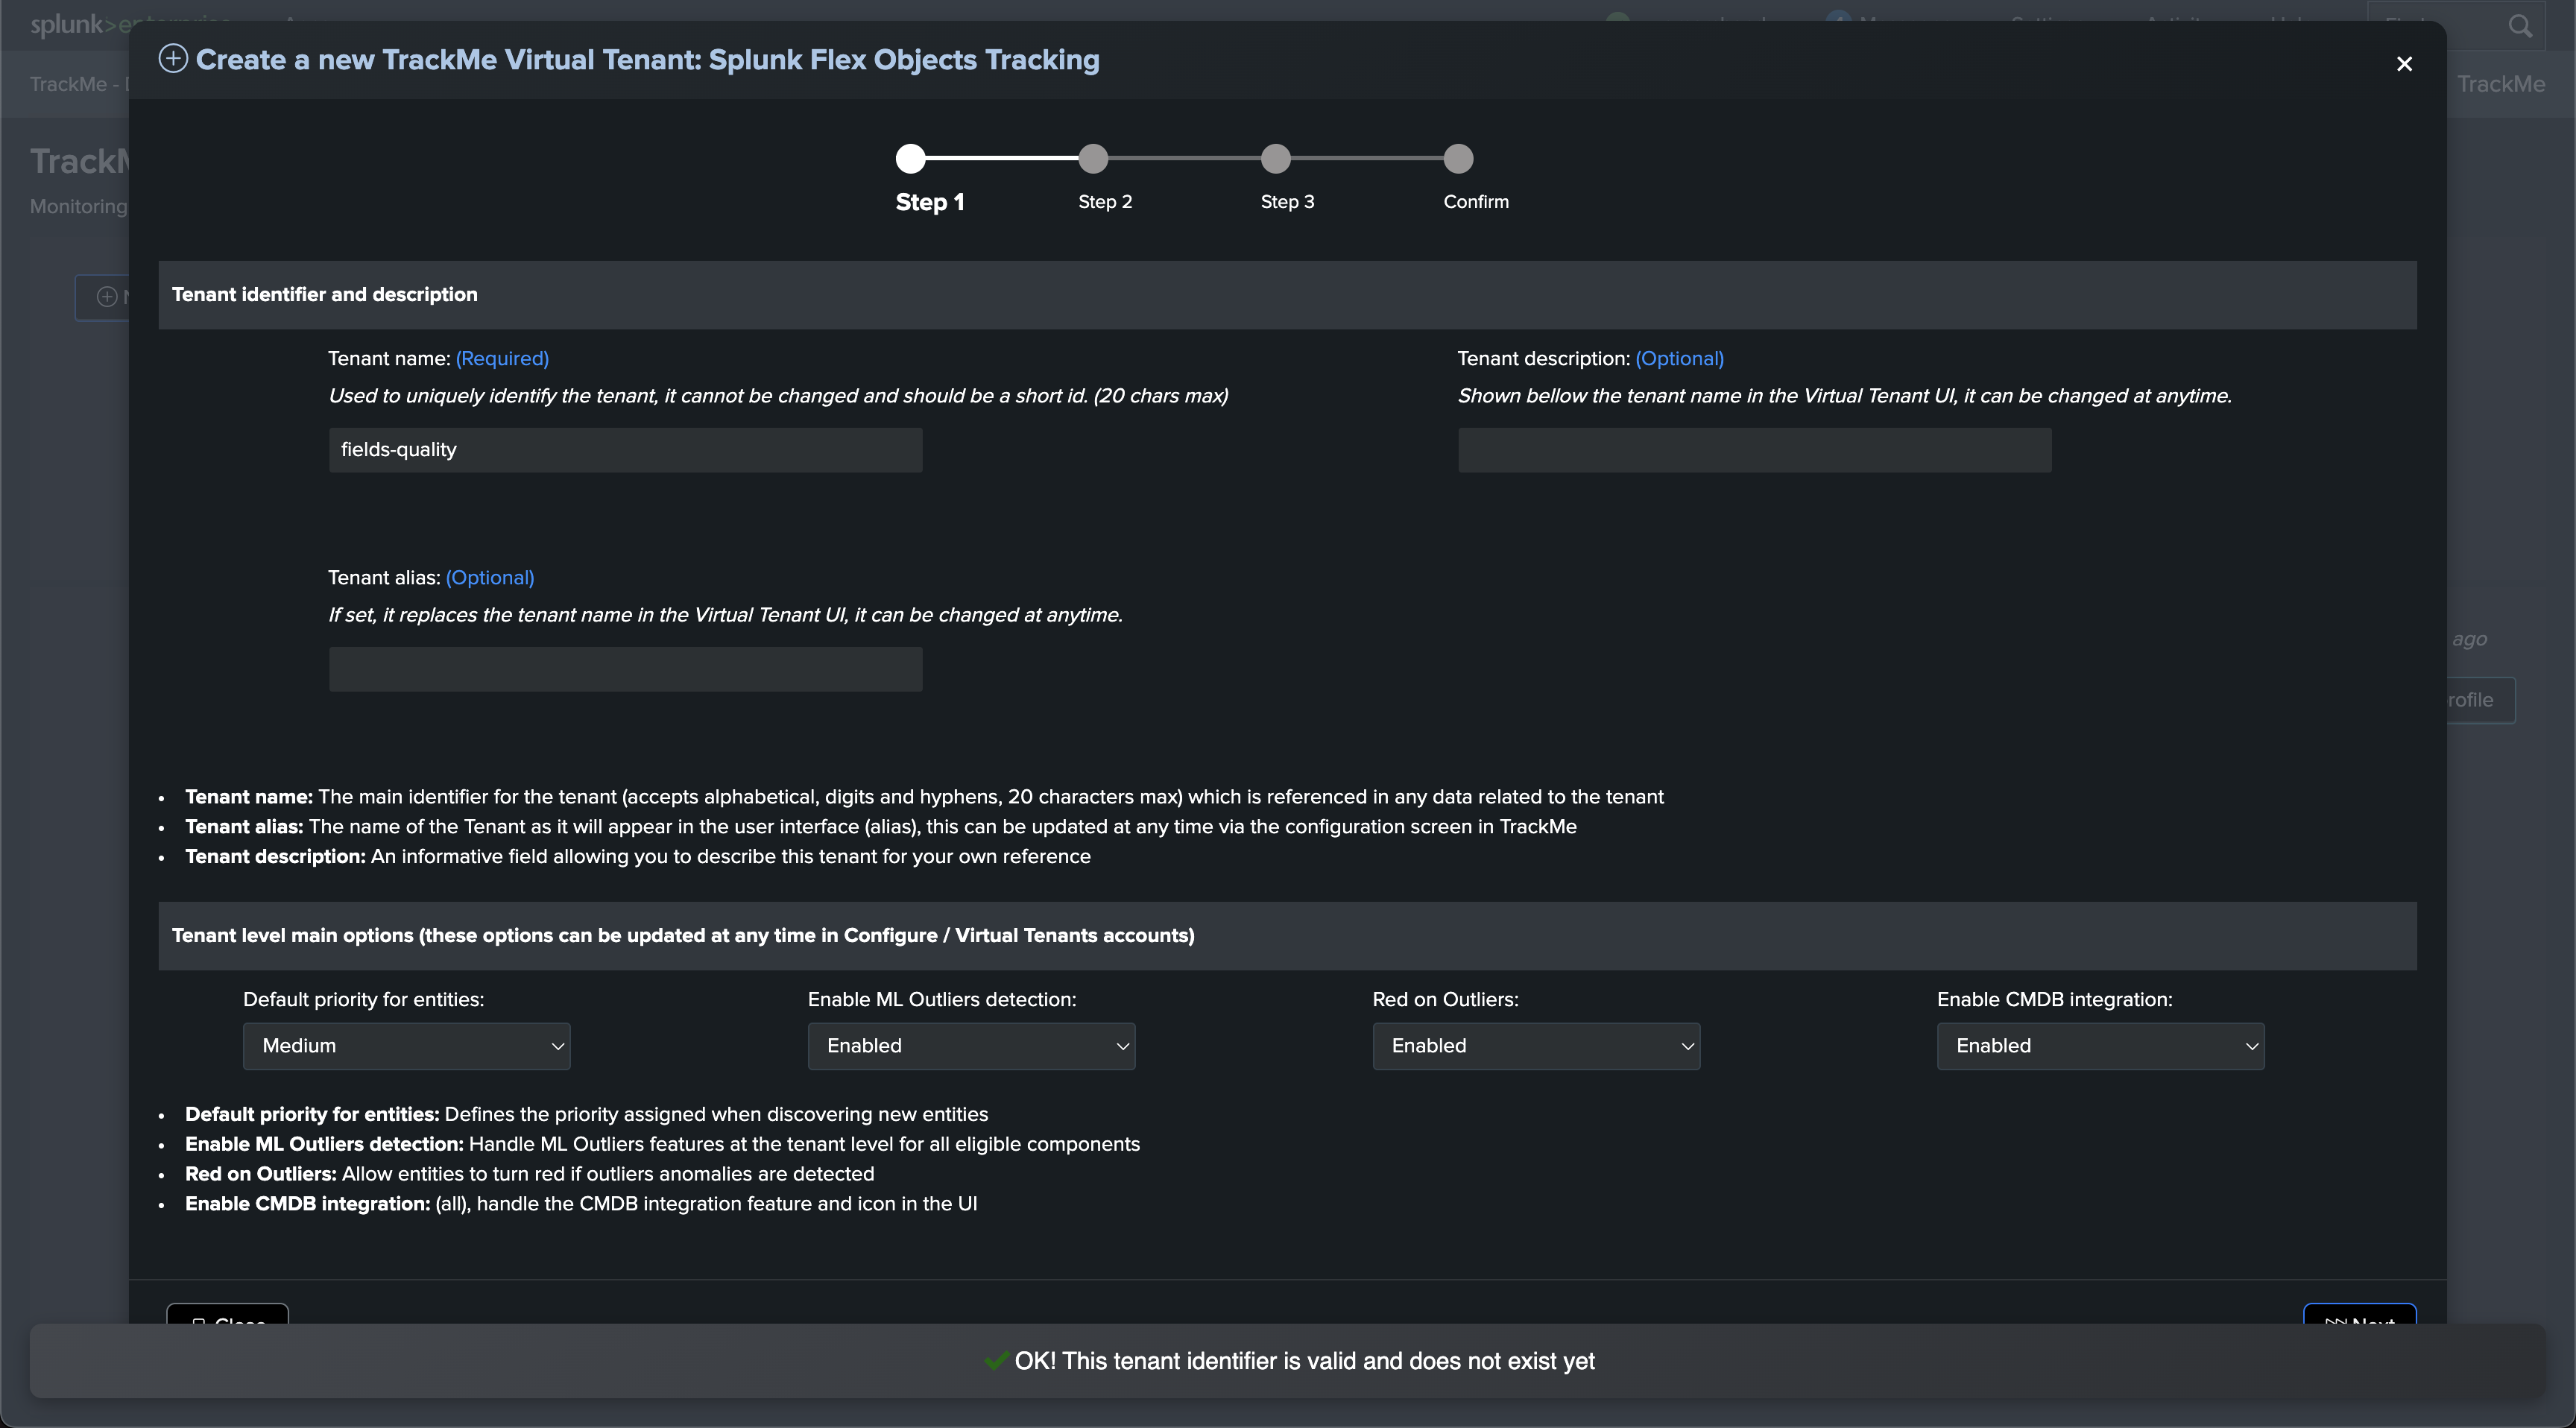2576x1428 pixels.
Task: Jump to the Step 2 wizard circle
Action: (1093, 158)
